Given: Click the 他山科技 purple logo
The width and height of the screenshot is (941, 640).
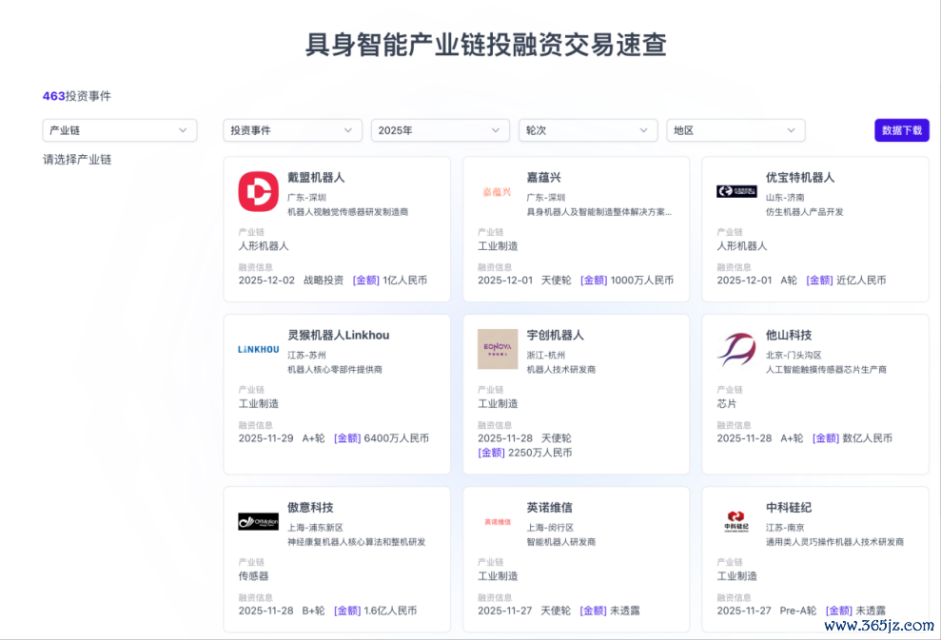Looking at the screenshot, I should (x=736, y=349).
